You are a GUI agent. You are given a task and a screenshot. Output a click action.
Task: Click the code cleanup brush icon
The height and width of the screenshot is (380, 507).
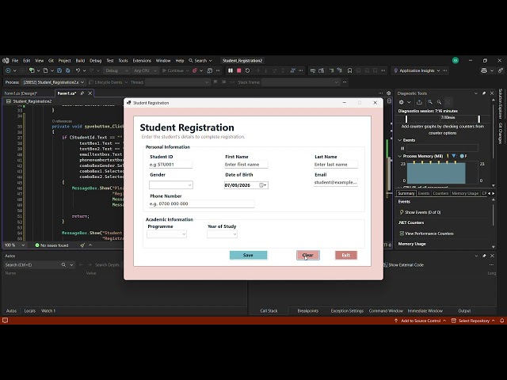coord(82,245)
